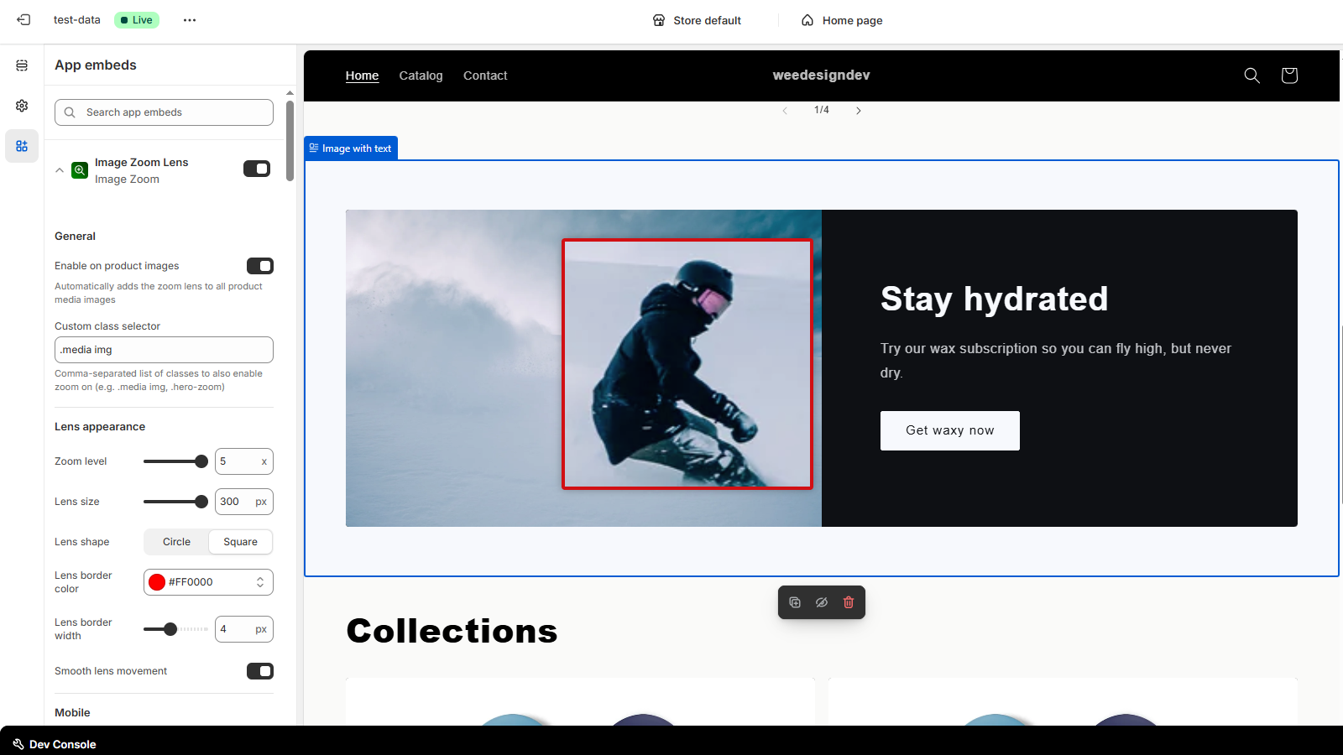Image resolution: width=1343 pixels, height=755 pixels.
Task: Click the App embeds panel title
Action: click(x=96, y=65)
